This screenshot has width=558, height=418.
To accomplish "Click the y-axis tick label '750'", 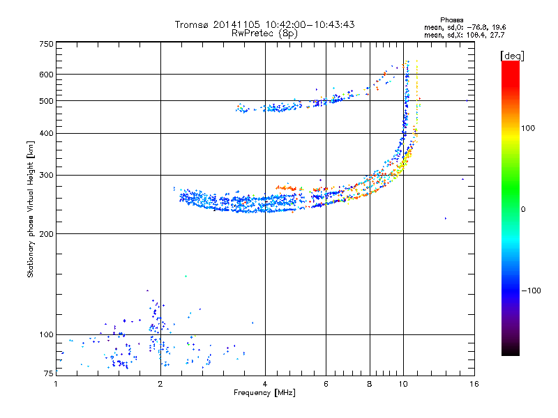I will 47,44.
